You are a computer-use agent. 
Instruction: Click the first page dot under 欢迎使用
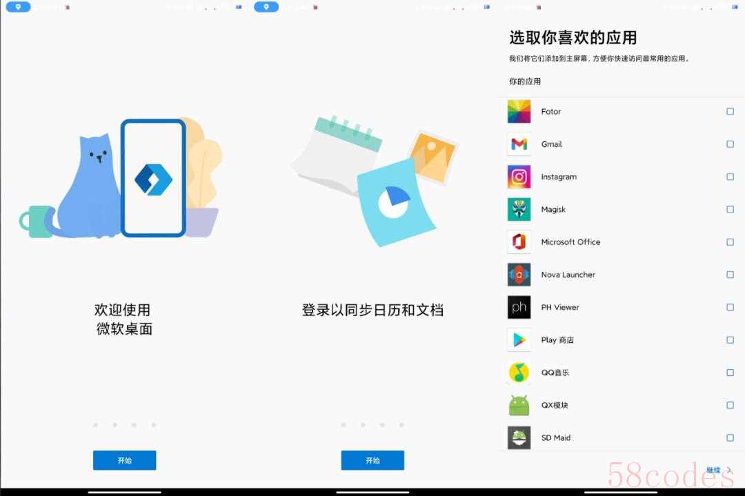pos(95,425)
